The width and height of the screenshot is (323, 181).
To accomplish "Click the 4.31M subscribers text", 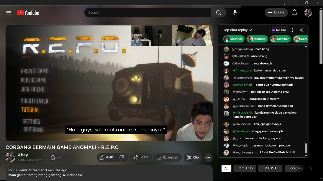I will [x=30, y=160].
